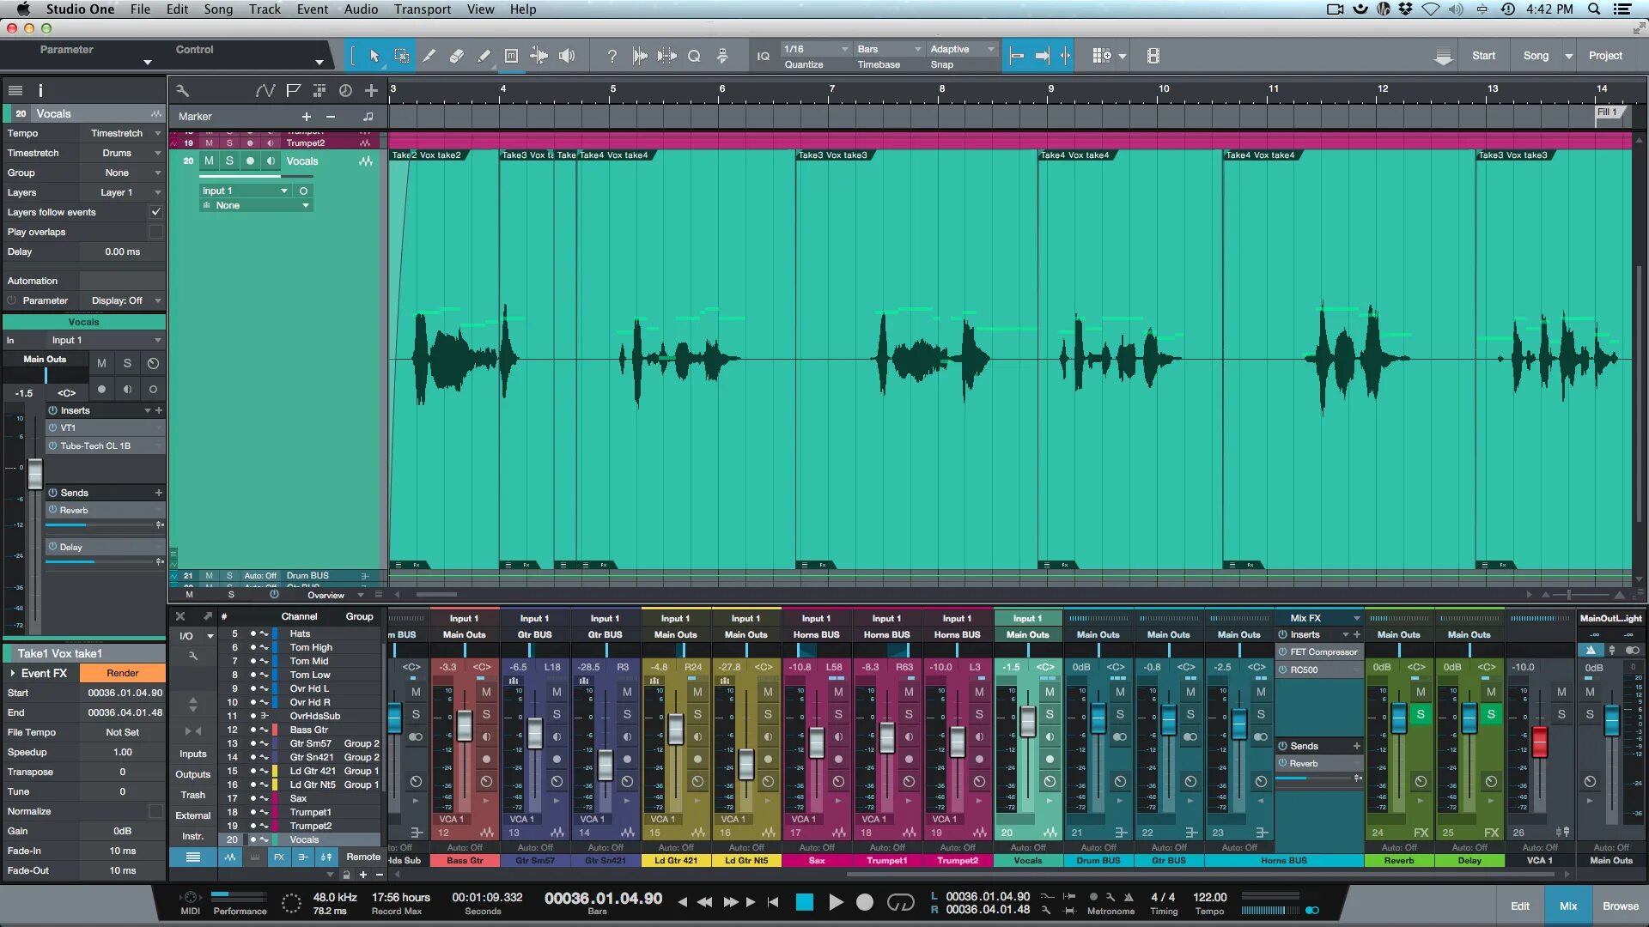
Task: Click the Project button
Action: tap(1605, 56)
